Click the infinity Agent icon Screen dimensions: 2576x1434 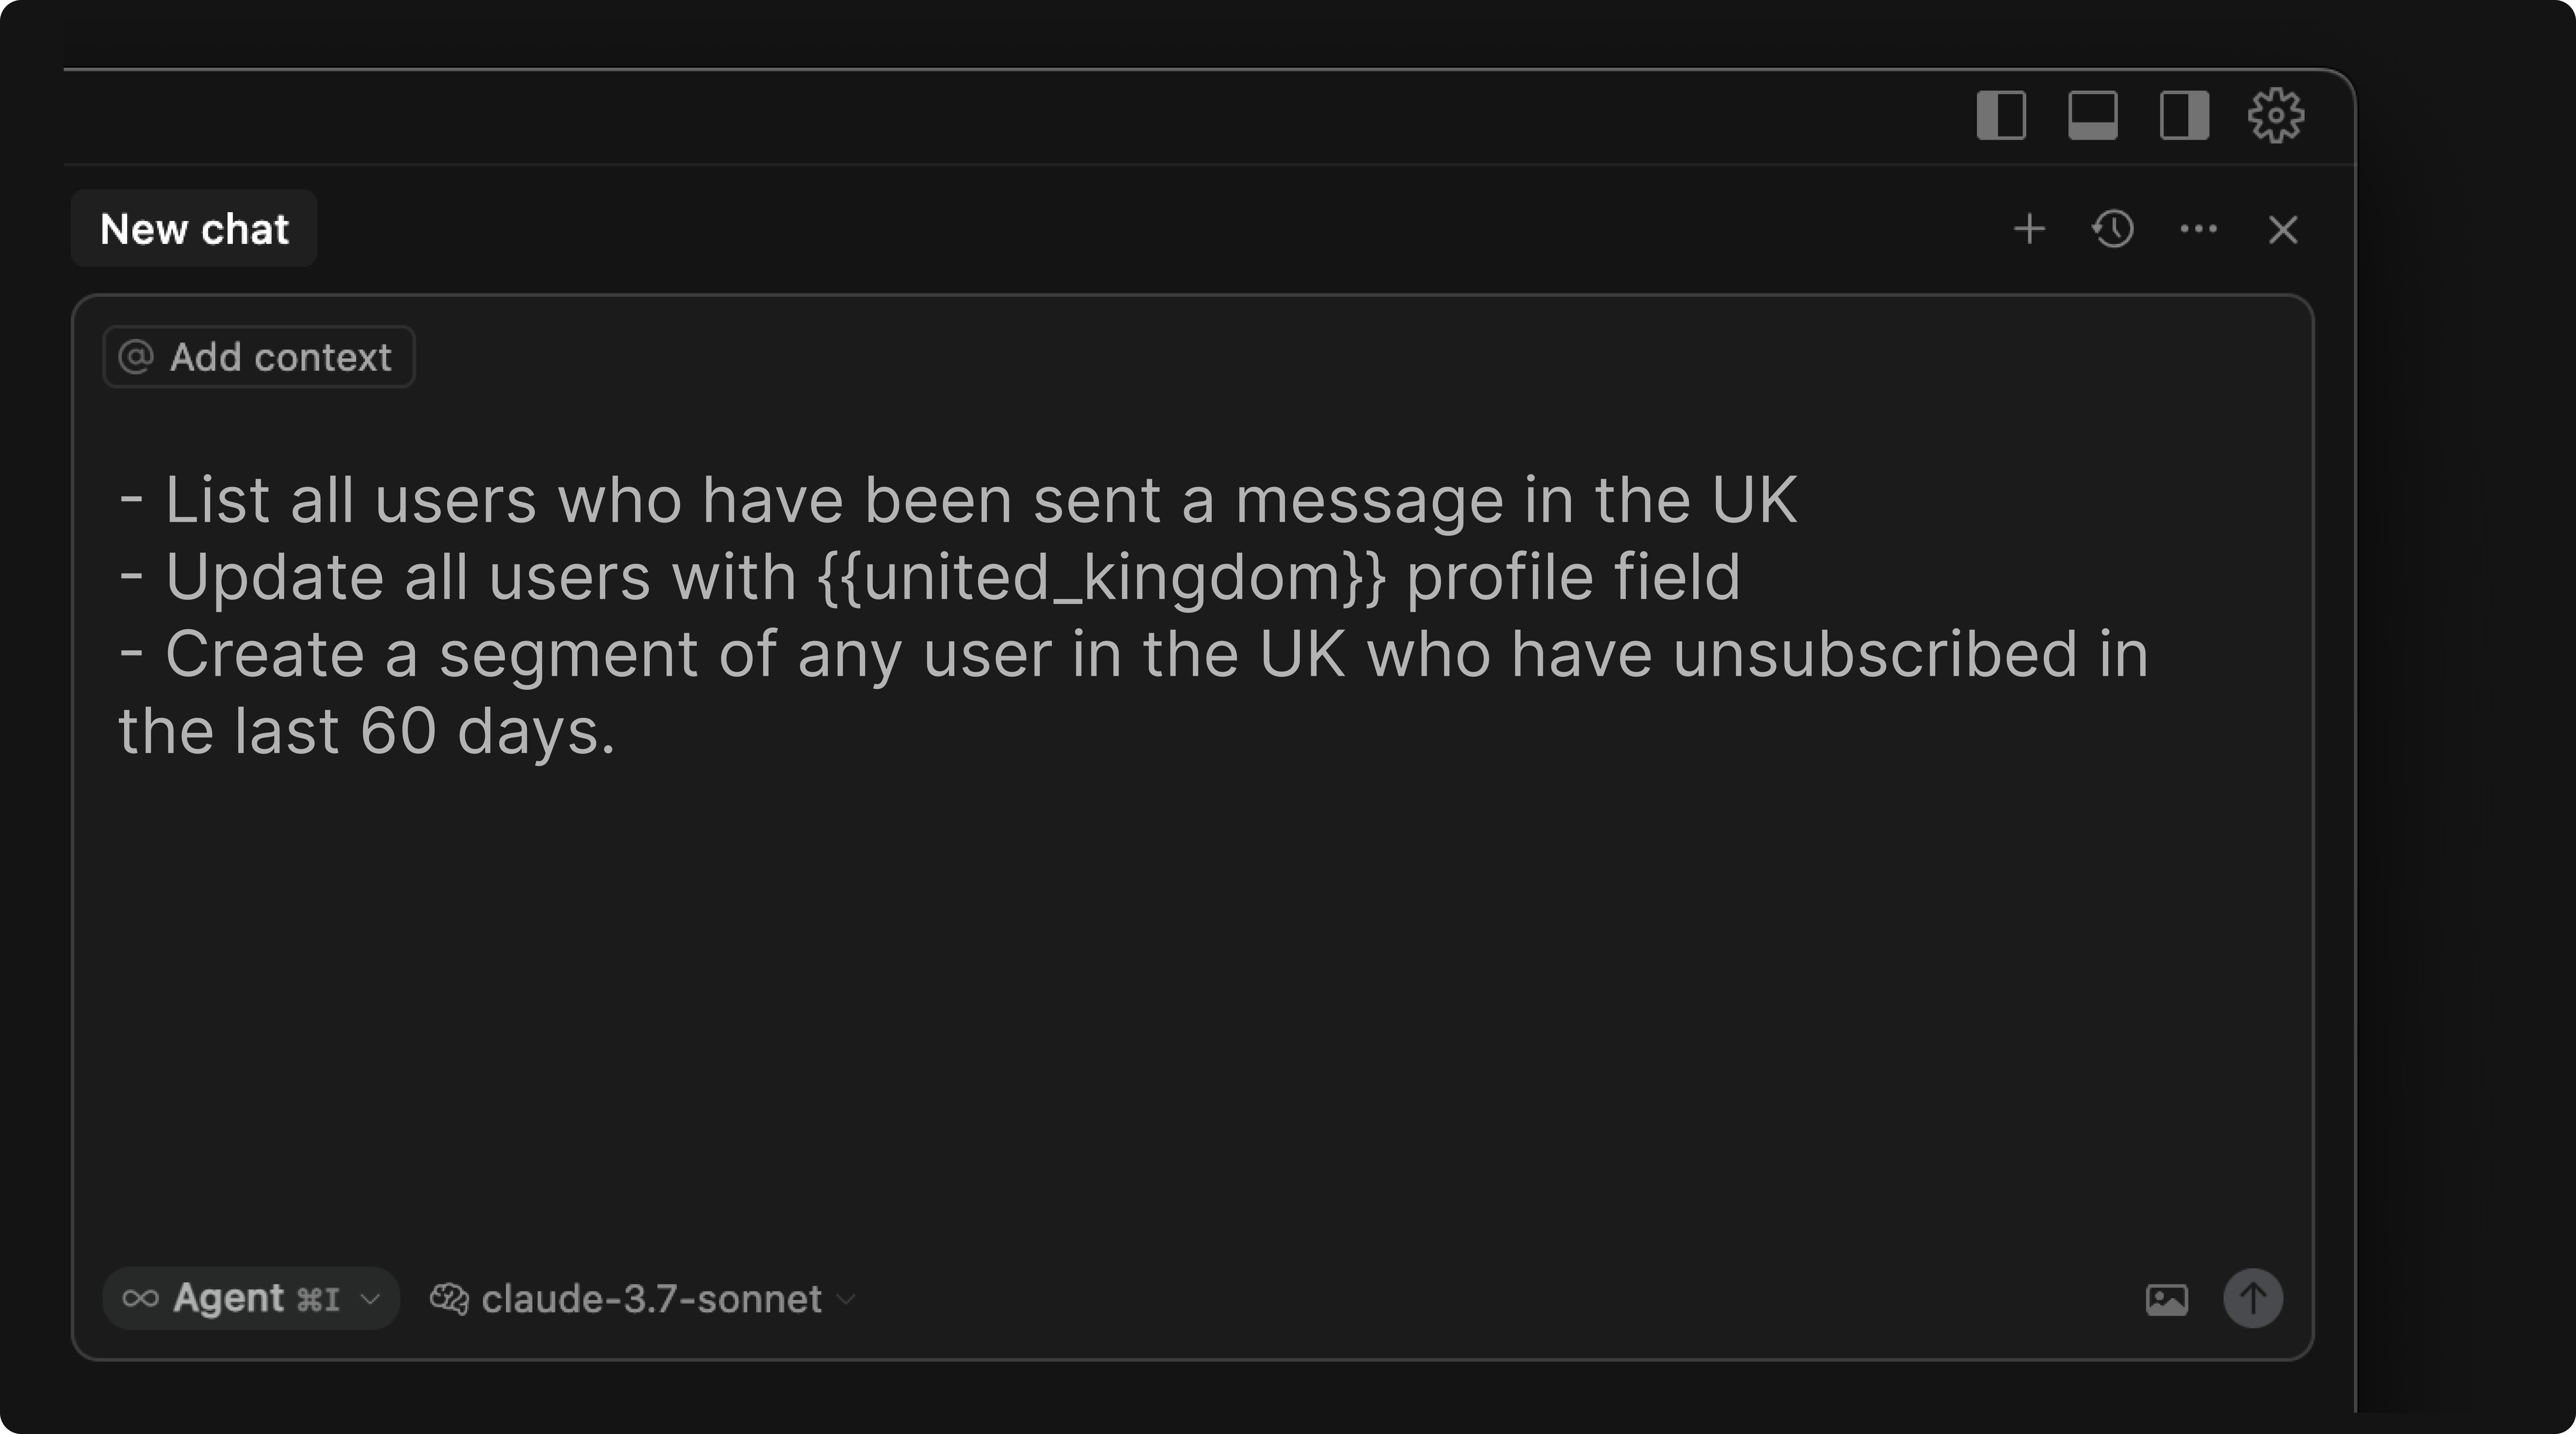(x=140, y=1298)
